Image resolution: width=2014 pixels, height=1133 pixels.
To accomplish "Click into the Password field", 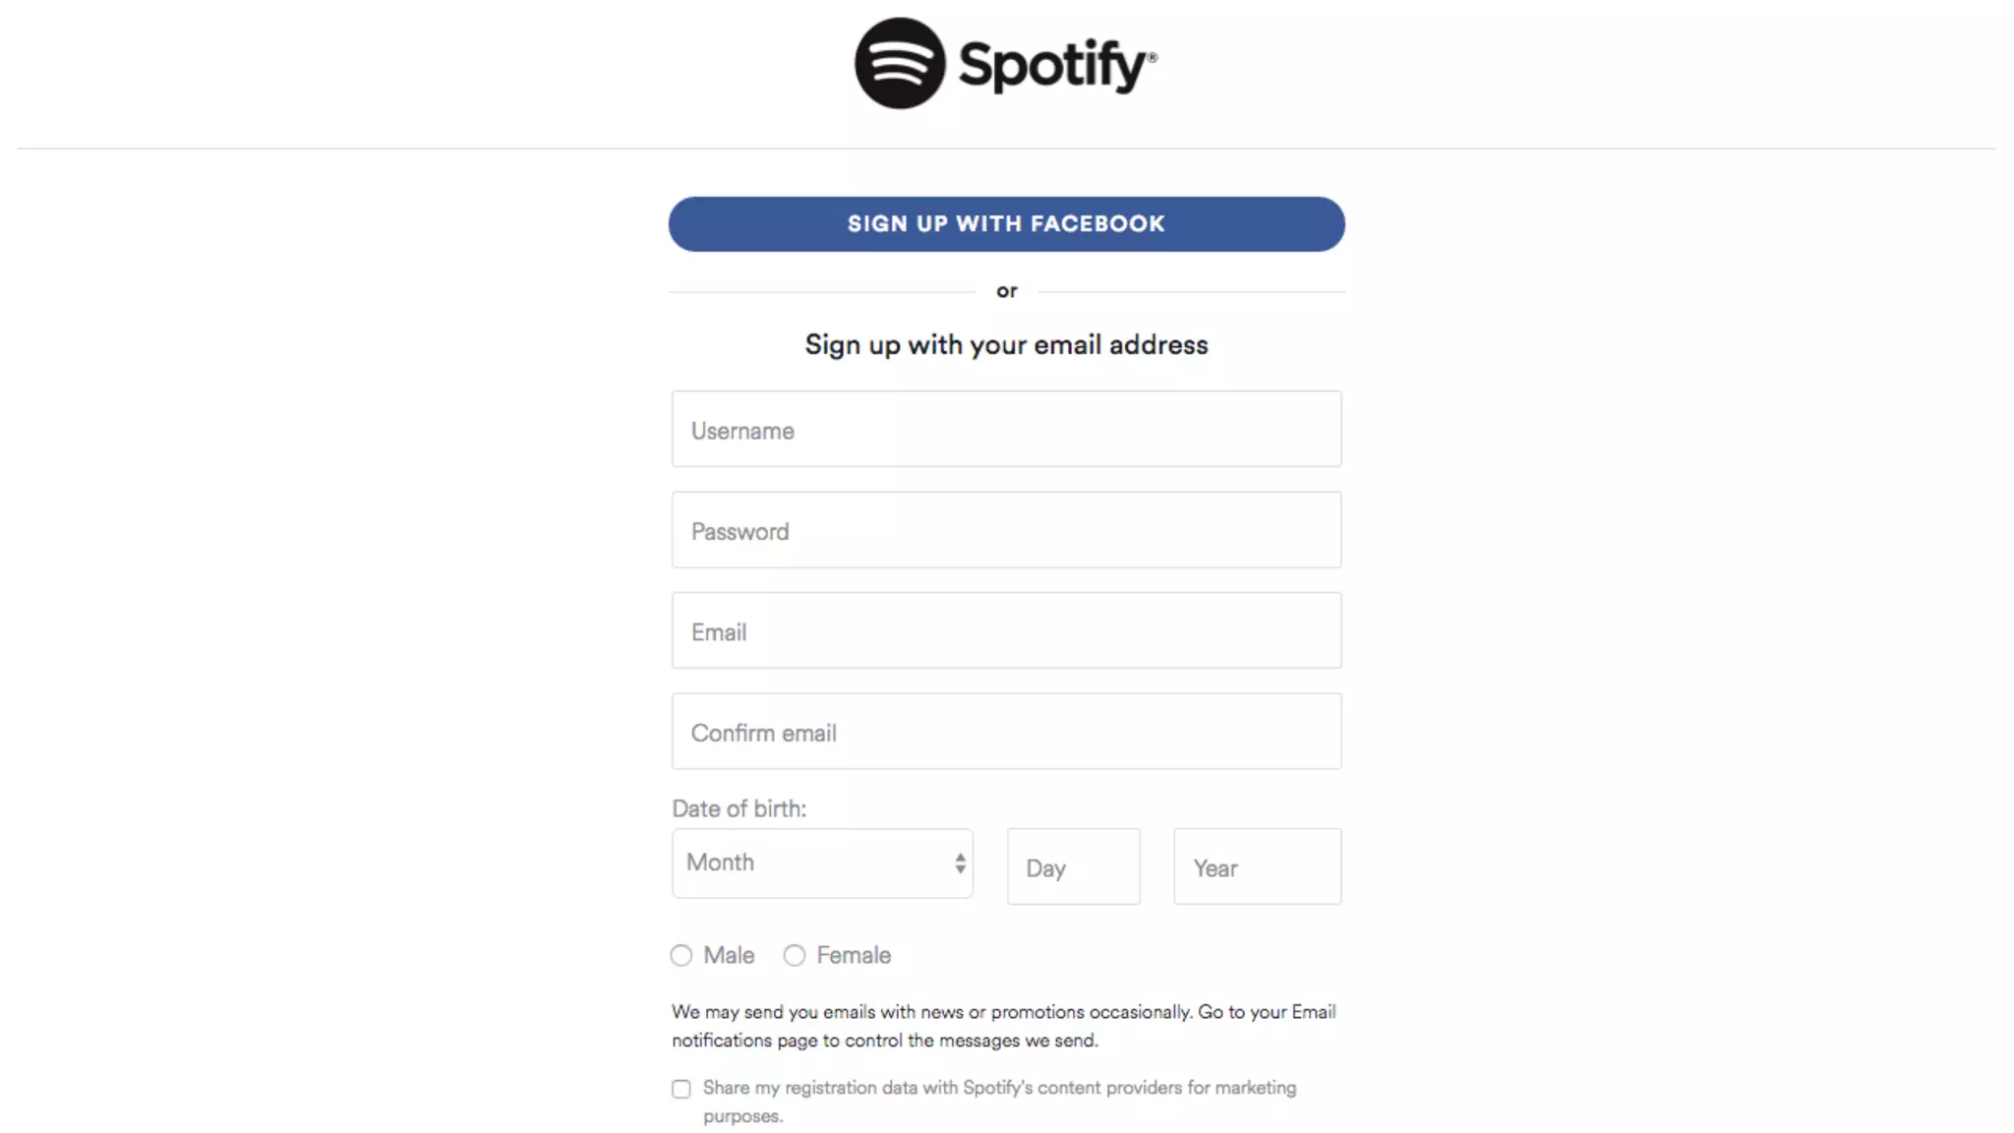I will point(1006,530).
